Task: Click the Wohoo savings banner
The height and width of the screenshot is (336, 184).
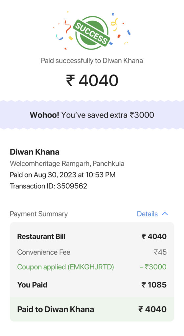Action: tap(92, 115)
